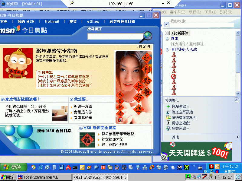Click 傳送檔案或相片 in Messenger
The image size is (242, 181).
184,117
